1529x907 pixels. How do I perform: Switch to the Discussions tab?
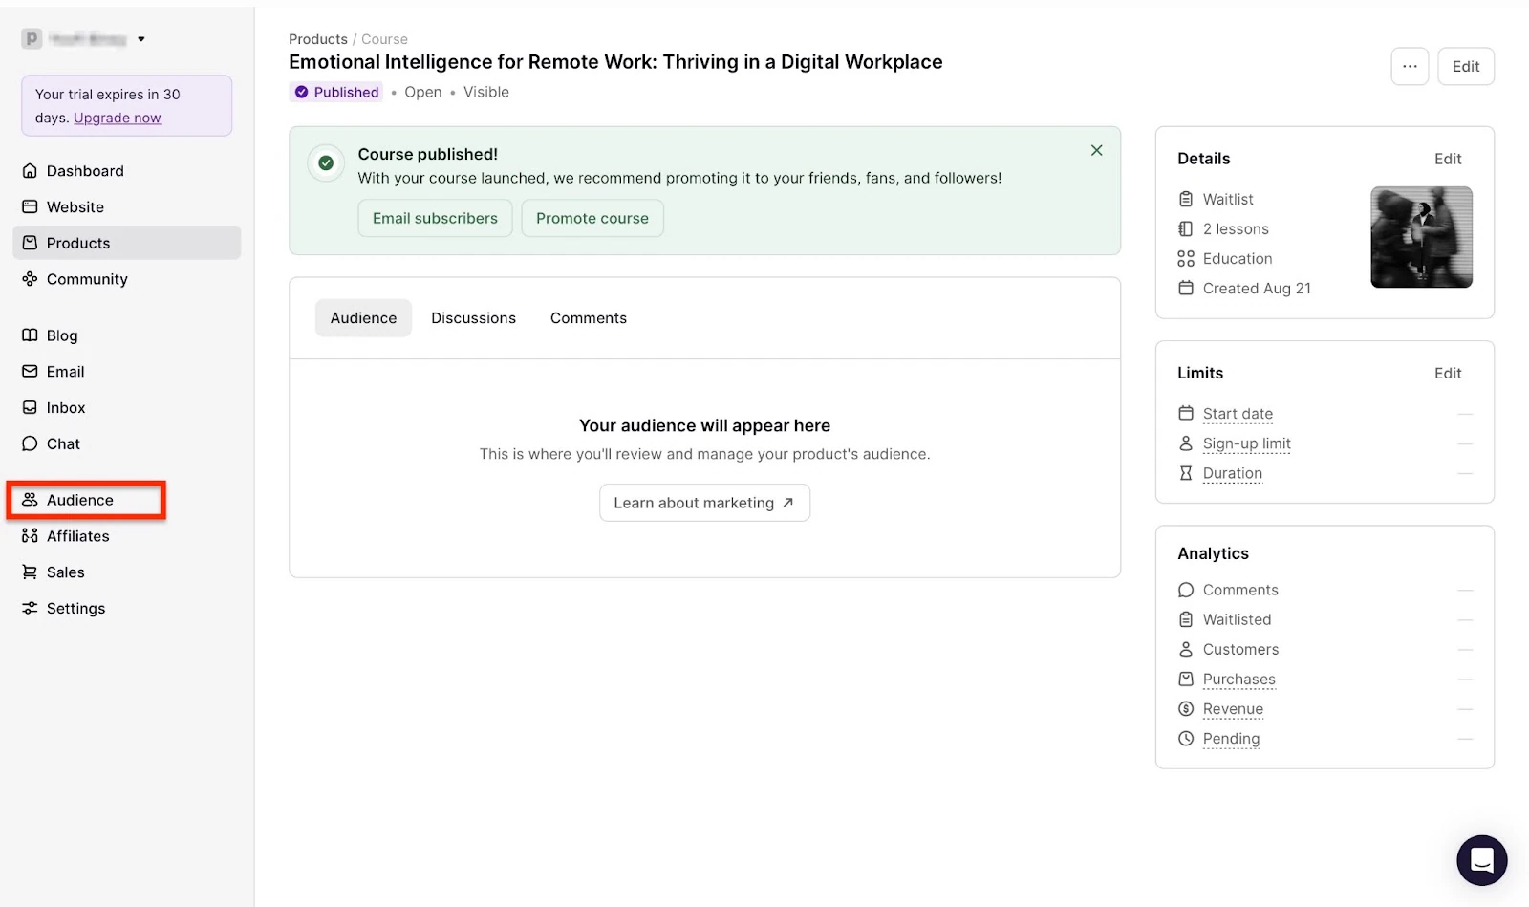coord(473,318)
